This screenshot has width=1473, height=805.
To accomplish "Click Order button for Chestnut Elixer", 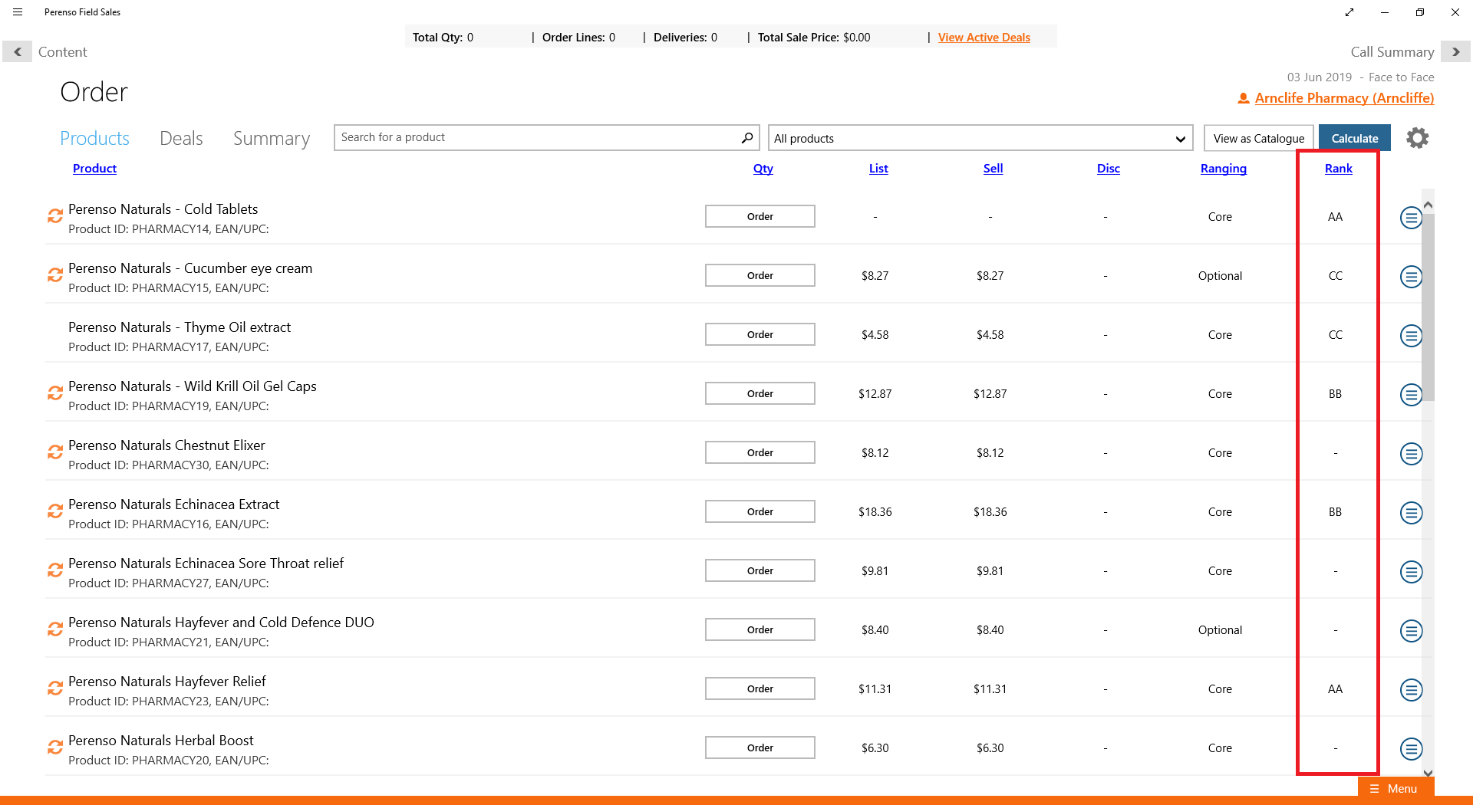I will [x=760, y=452].
